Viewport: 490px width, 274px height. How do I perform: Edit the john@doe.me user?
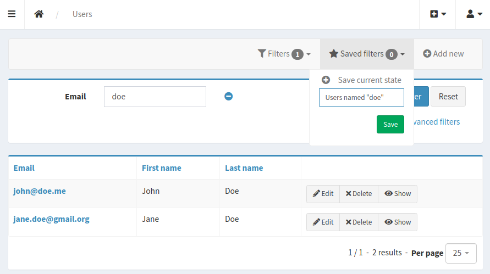point(323,194)
